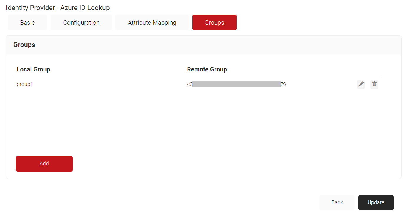The image size is (408, 218).
Task: Save changes with the Update button
Action: click(x=376, y=202)
